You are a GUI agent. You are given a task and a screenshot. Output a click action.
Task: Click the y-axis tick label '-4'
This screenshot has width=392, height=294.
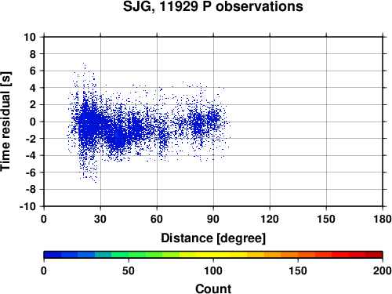31,155
